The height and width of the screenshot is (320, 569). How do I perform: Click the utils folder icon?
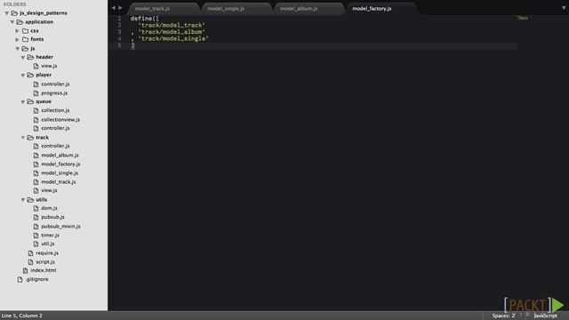click(x=30, y=200)
